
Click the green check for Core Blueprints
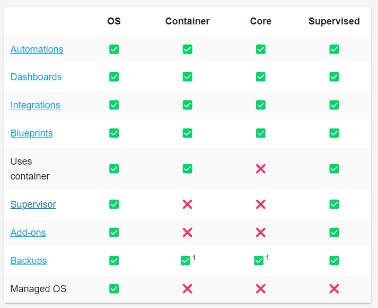[x=261, y=133]
